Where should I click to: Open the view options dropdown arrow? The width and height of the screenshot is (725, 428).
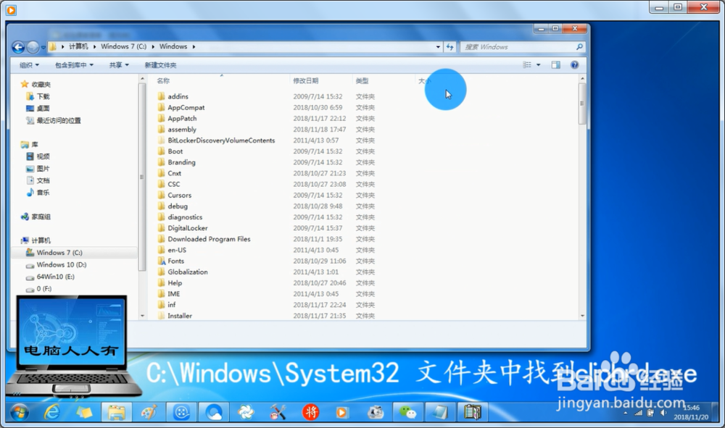538,65
